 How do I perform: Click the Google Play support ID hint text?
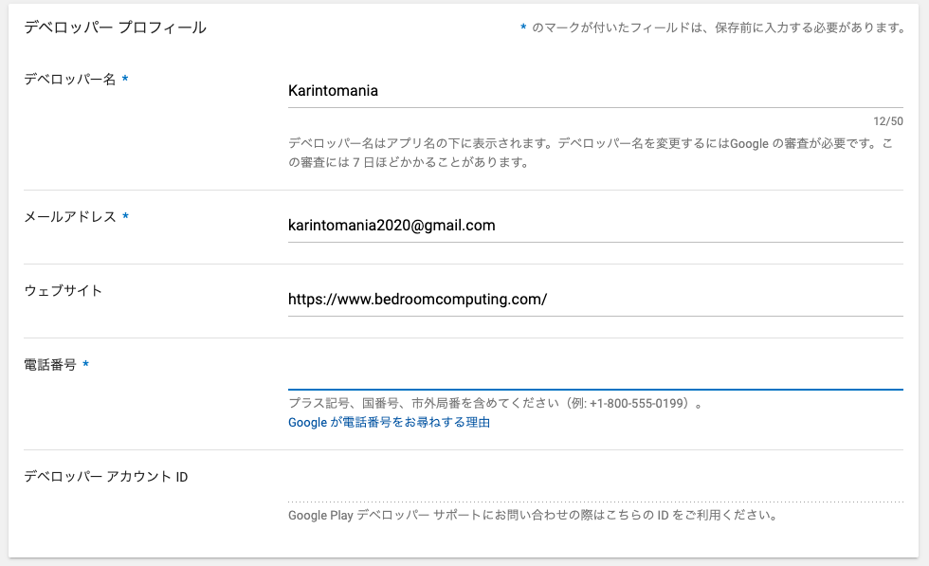pos(533,515)
